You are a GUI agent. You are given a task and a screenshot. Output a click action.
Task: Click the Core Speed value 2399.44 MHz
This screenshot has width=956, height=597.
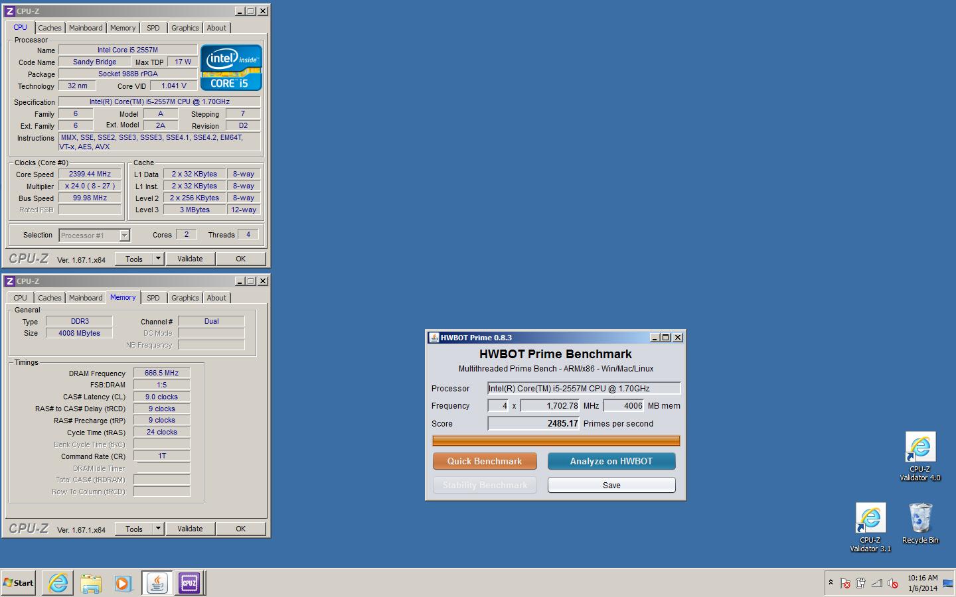90,174
